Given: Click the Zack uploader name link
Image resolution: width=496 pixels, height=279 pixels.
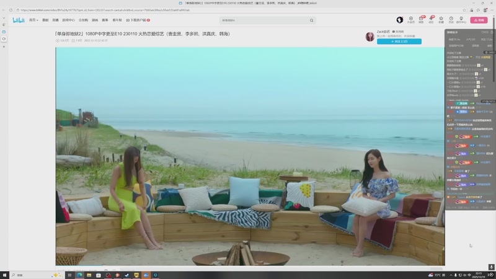Looking at the screenshot, I should point(383,32).
